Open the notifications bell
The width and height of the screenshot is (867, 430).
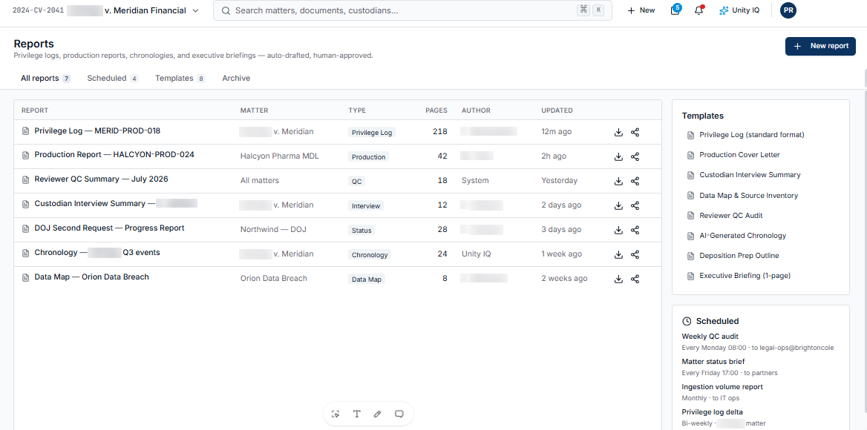pos(699,10)
